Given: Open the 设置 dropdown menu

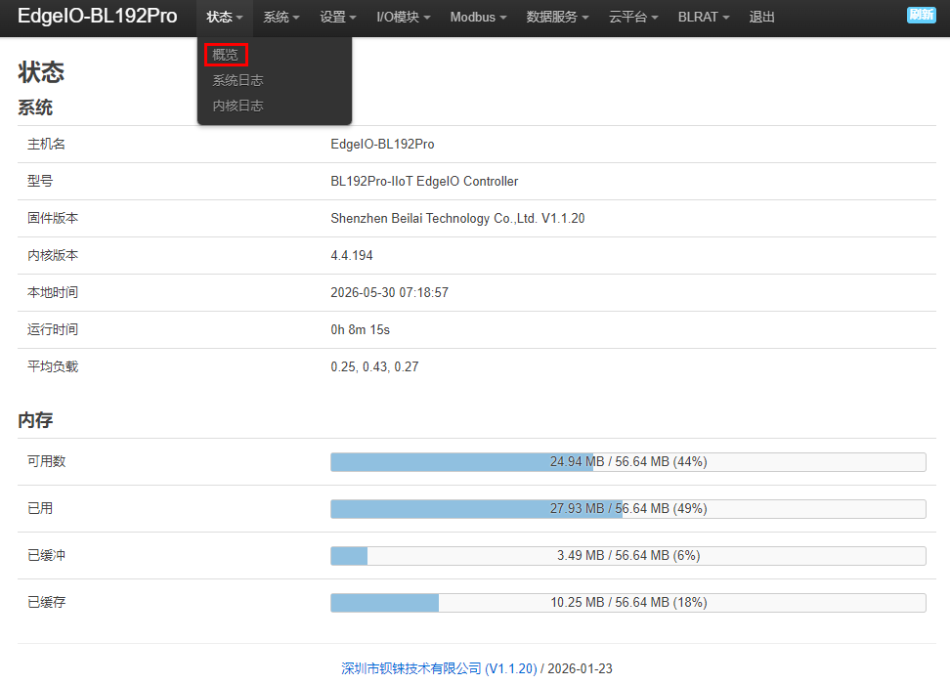Looking at the screenshot, I should (x=338, y=17).
